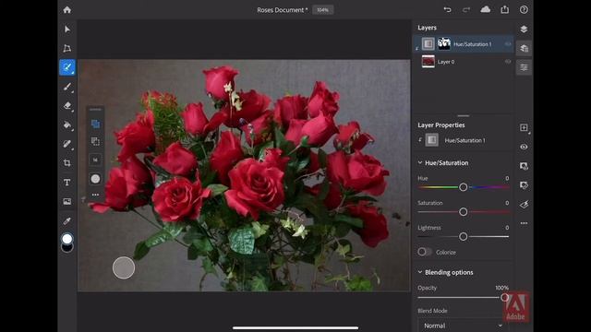Undo the last action

point(447,10)
